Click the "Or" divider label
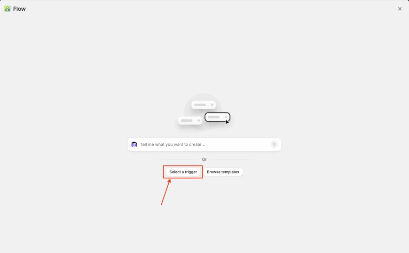Screen dimensions: 409x253 tap(204, 159)
